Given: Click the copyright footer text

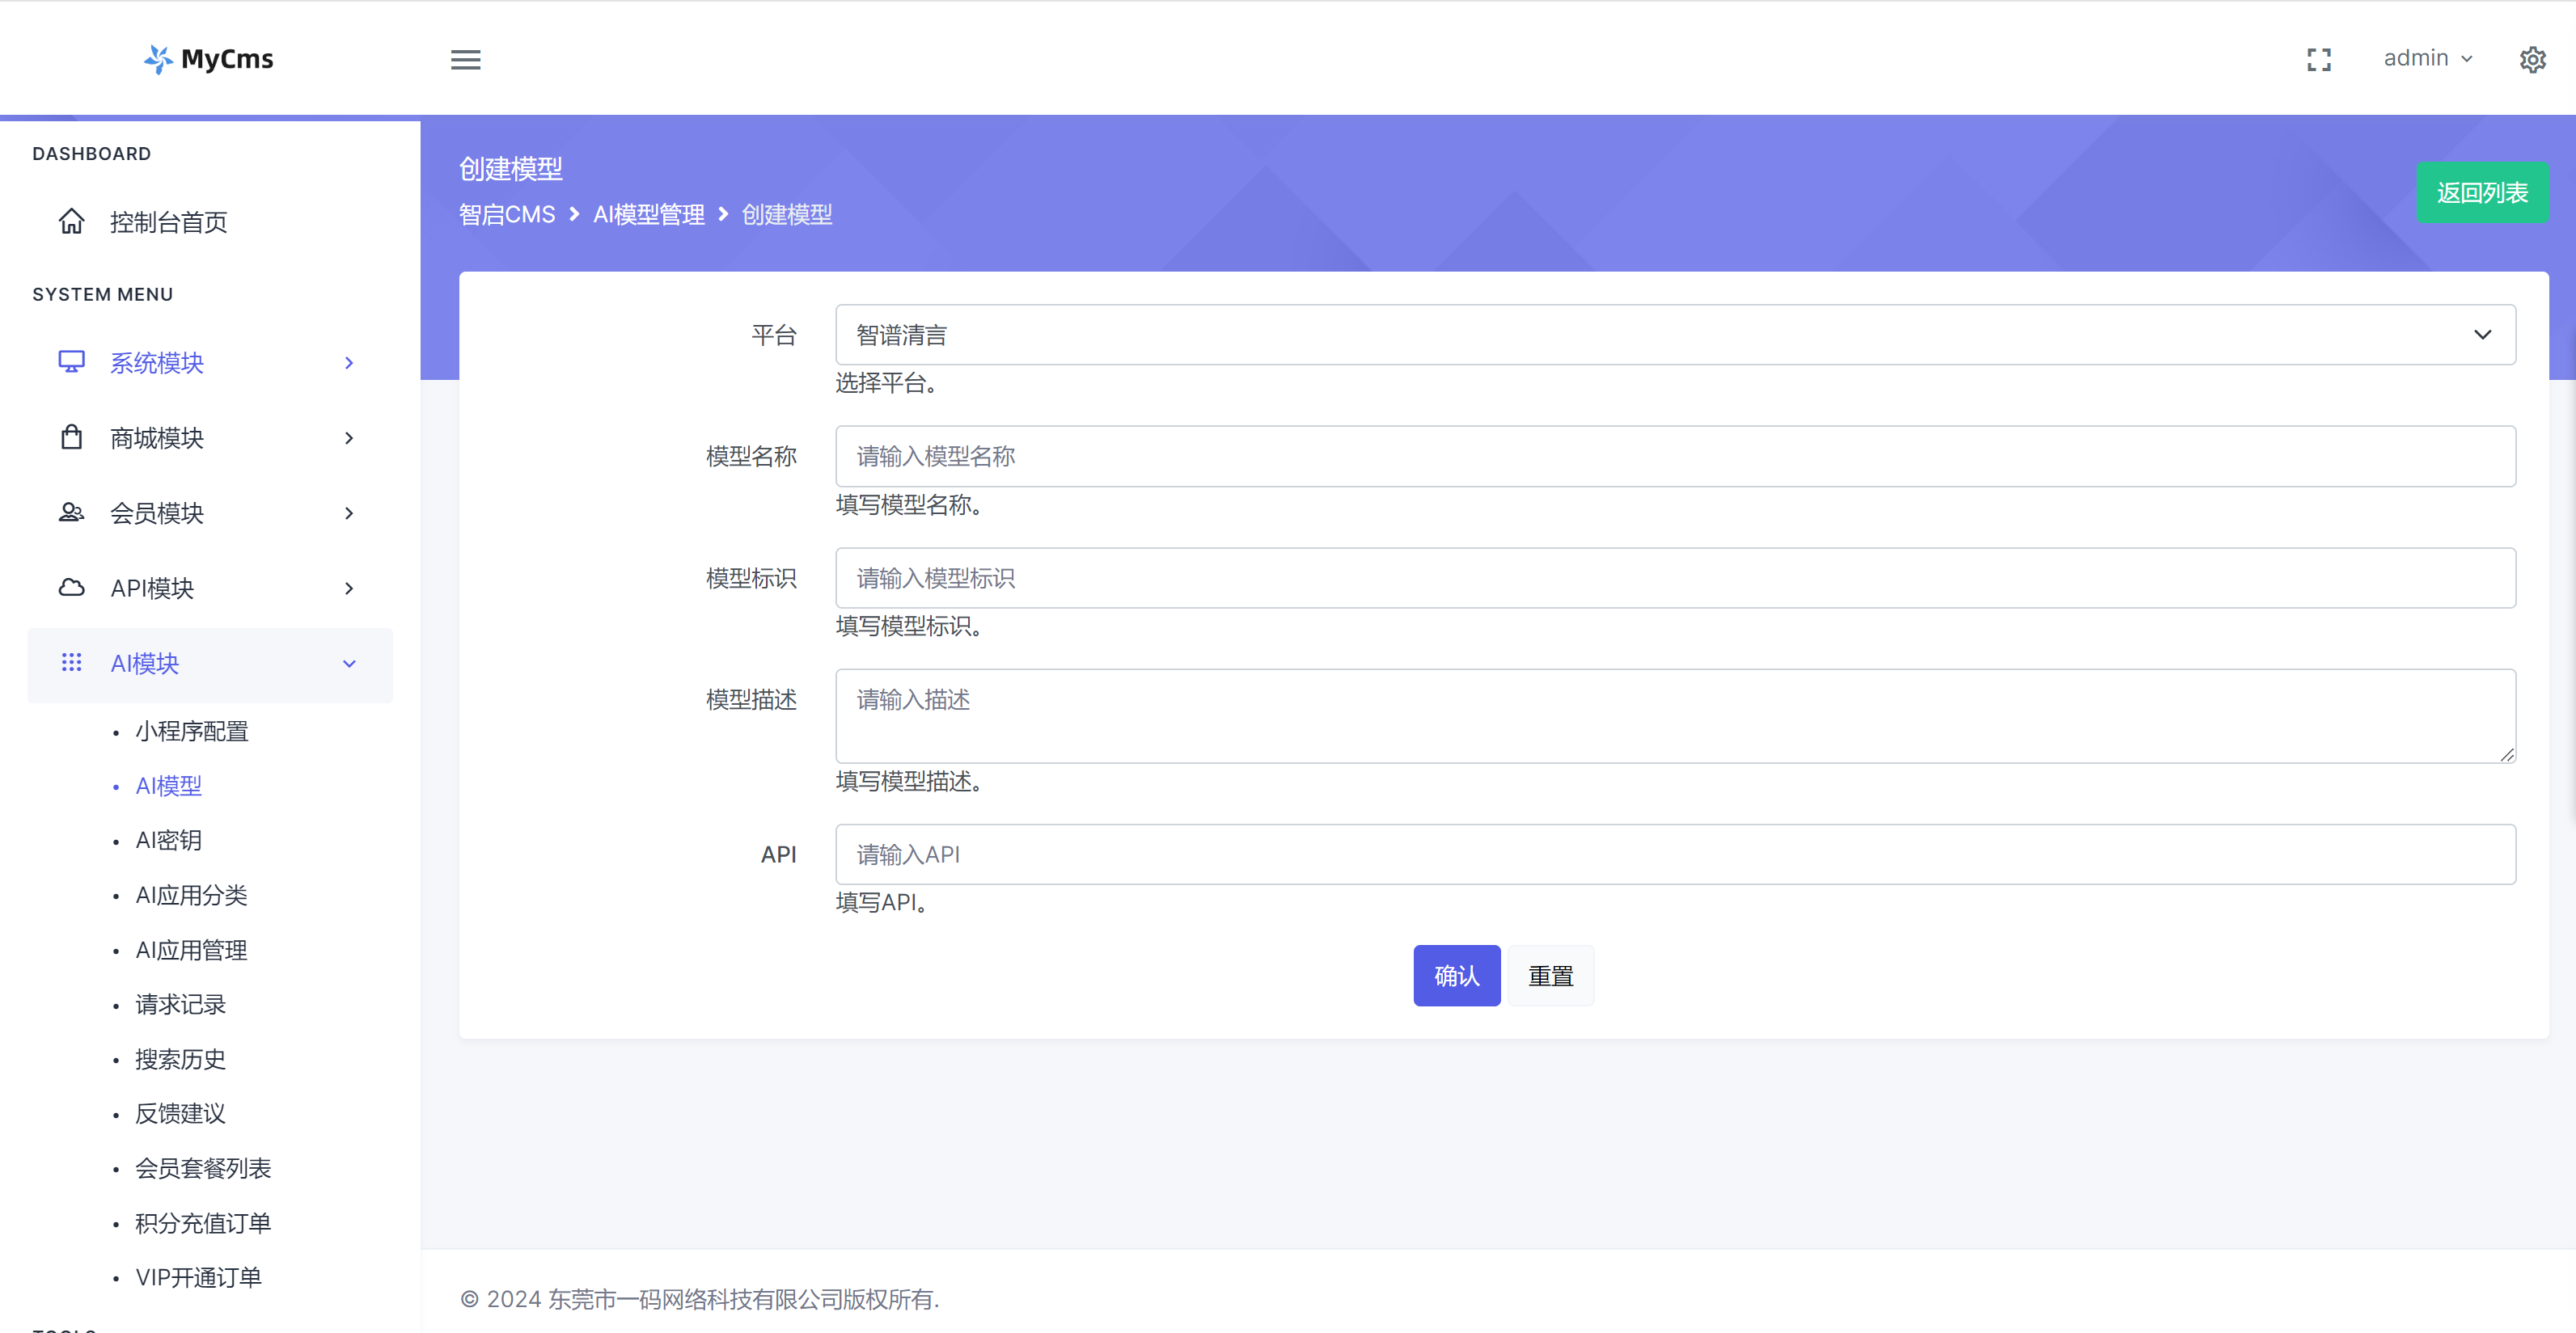Looking at the screenshot, I should [699, 1299].
